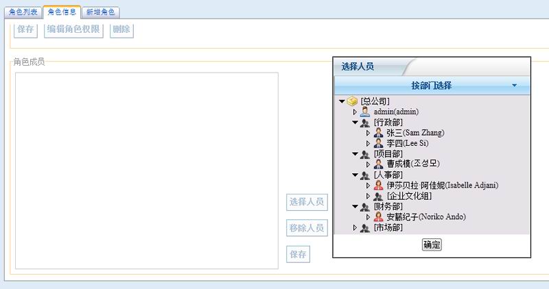Click the top 保存 button

click(25, 29)
